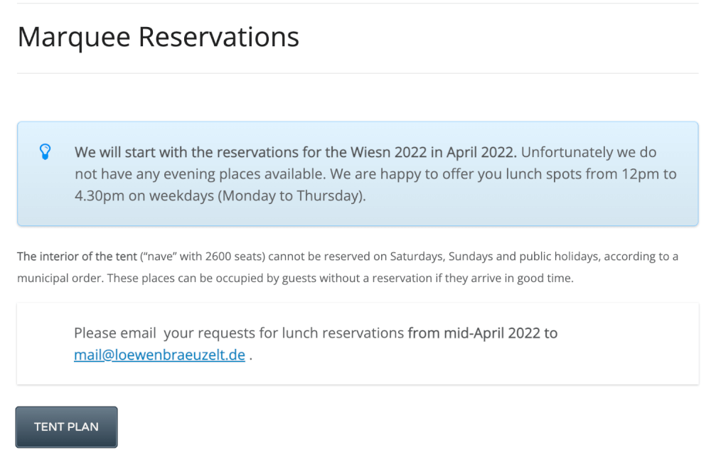Select the '4.30pm on weekdays (Monday to Thursday)' line
This screenshot has height=462, width=711.
[x=220, y=196]
